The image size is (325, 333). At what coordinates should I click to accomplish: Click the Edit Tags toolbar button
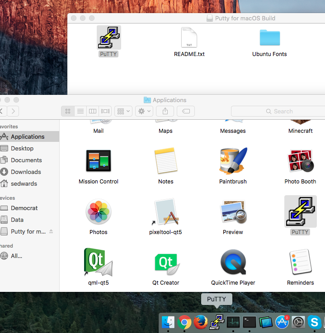[x=185, y=111]
